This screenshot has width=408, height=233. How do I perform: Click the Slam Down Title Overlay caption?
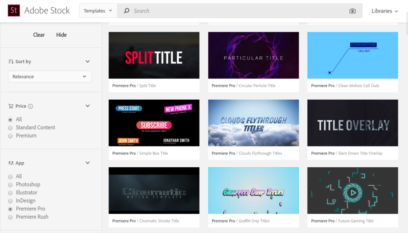click(360, 153)
